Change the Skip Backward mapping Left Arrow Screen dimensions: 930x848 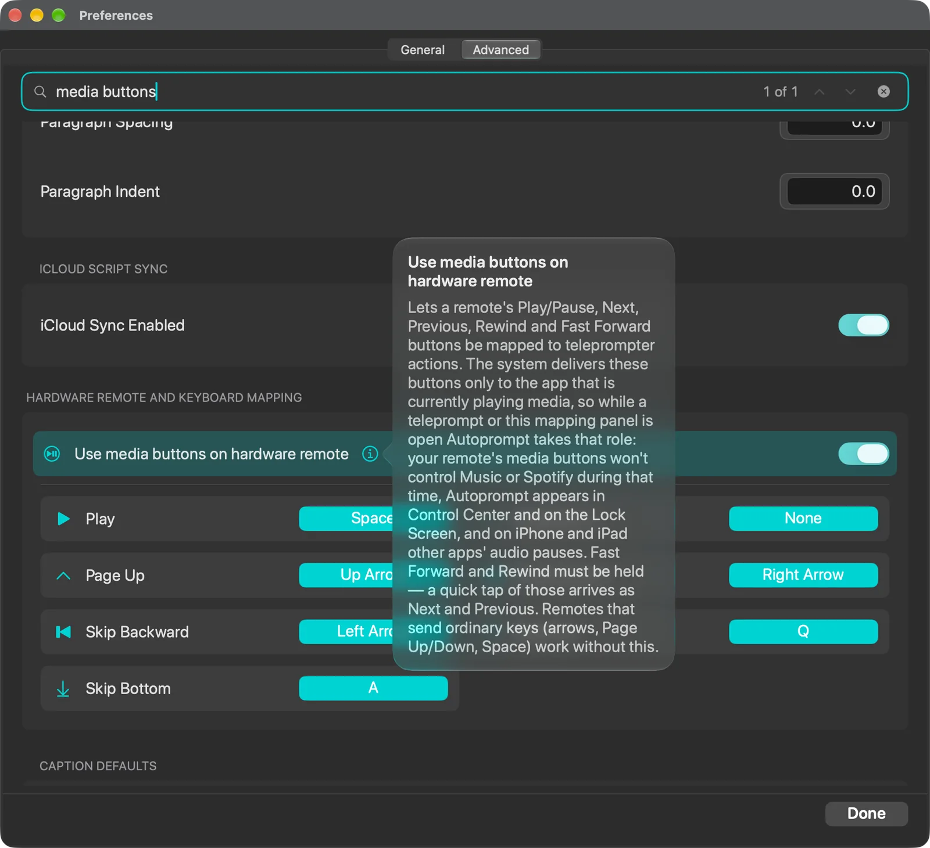[346, 631]
